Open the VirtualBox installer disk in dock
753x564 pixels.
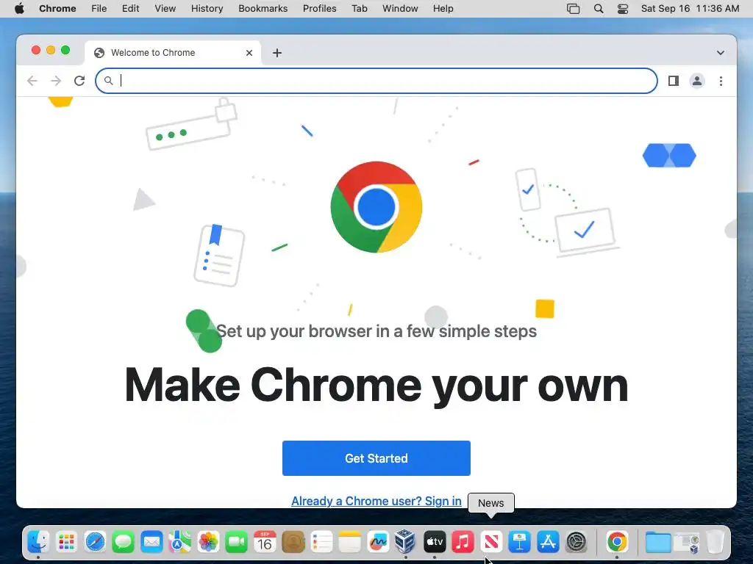click(x=686, y=542)
